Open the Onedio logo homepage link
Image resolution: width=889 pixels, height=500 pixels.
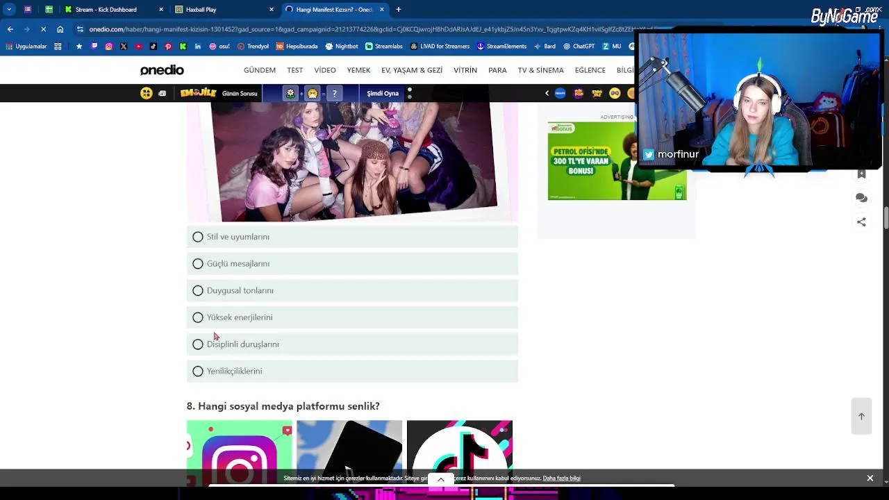(x=162, y=70)
